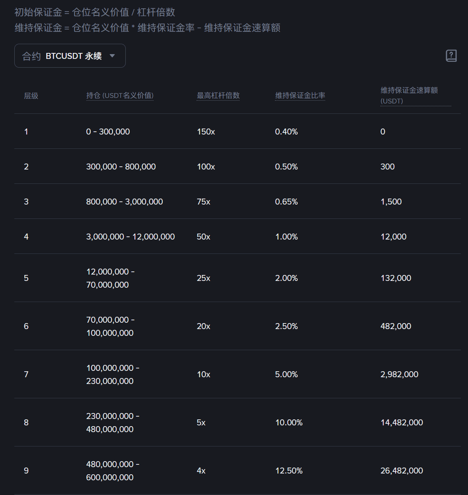Select the 230,000,000 - 480,000,000 position range
Image resolution: width=468 pixels, height=495 pixels.
pos(113,423)
